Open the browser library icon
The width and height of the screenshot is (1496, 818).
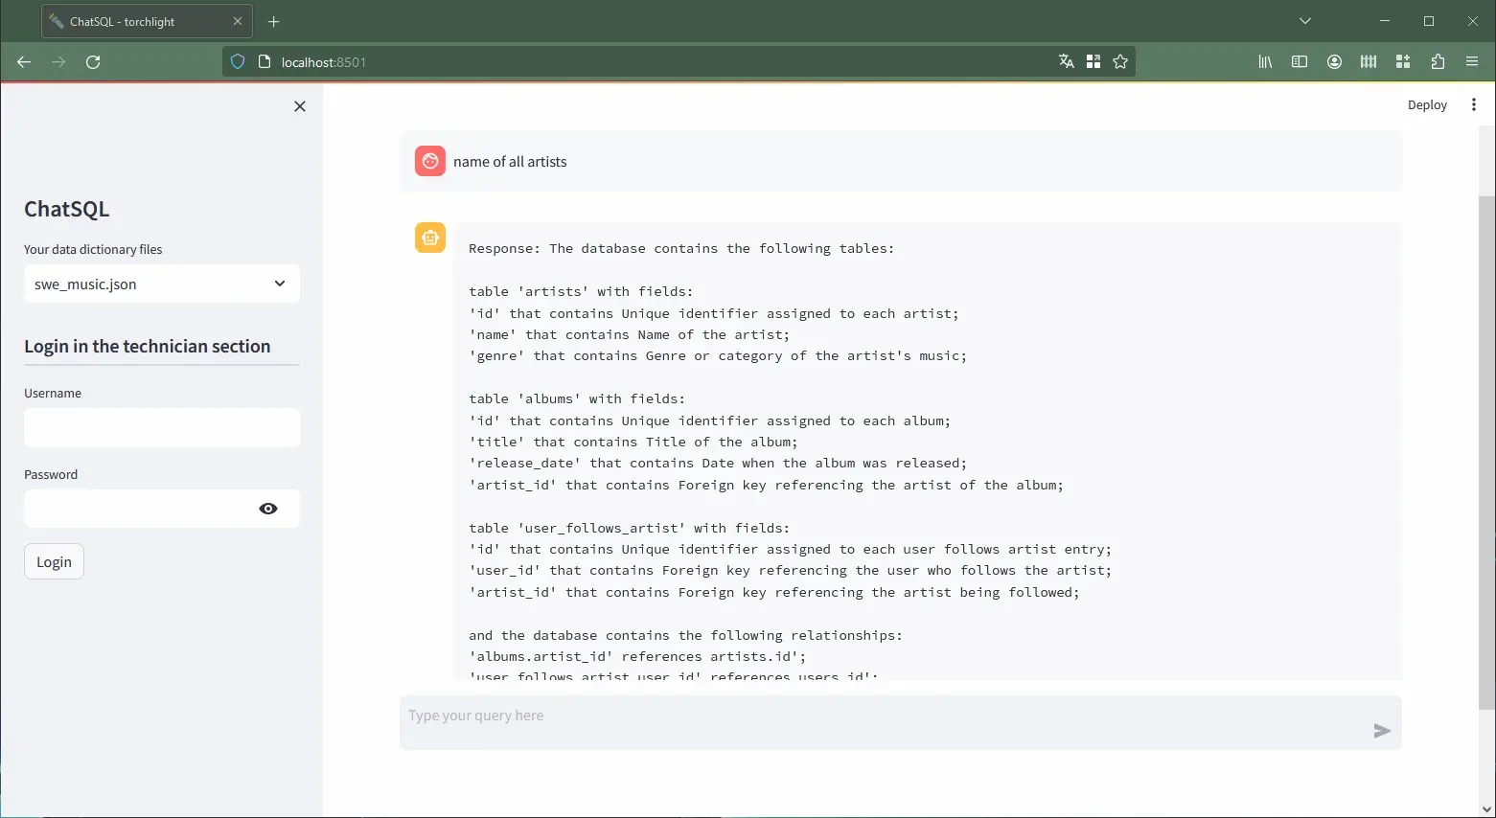[x=1264, y=61]
